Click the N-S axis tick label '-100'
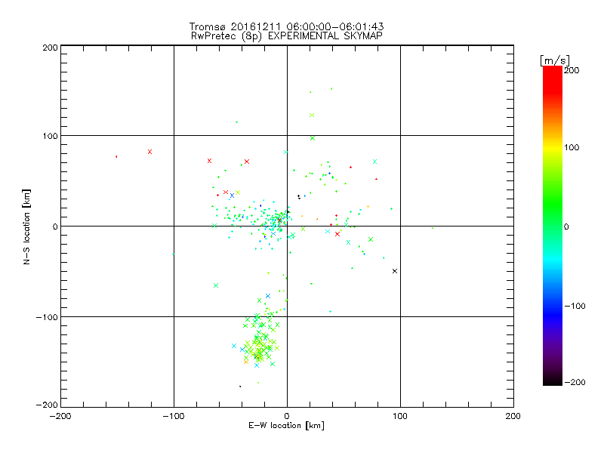Image resolution: width=604 pixels, height=453 pixels. (47, 317)
